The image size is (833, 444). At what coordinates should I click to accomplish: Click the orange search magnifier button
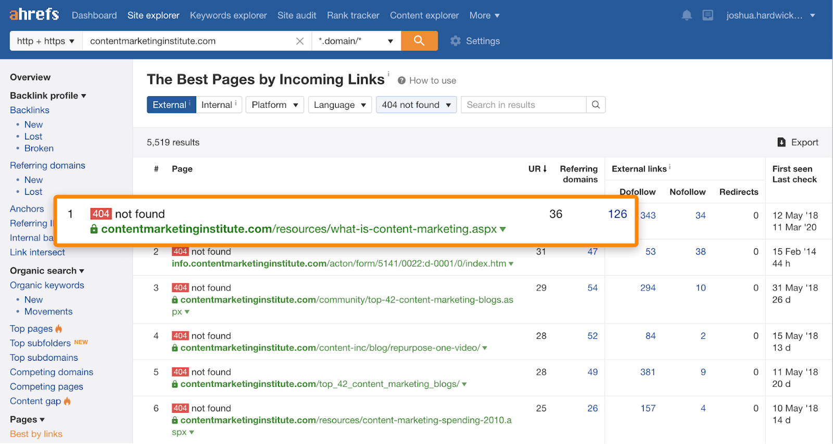coord(419,41)
